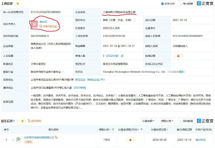Click 北京推文信息科技有限公司 company logo

pyautogui.click(x=19, y=140)
